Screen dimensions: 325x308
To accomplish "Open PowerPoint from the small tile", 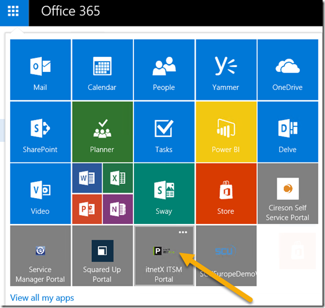I will (x=87, y=209).
